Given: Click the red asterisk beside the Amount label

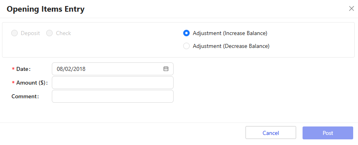Looking at the screenshot, I should click(13, 83).
